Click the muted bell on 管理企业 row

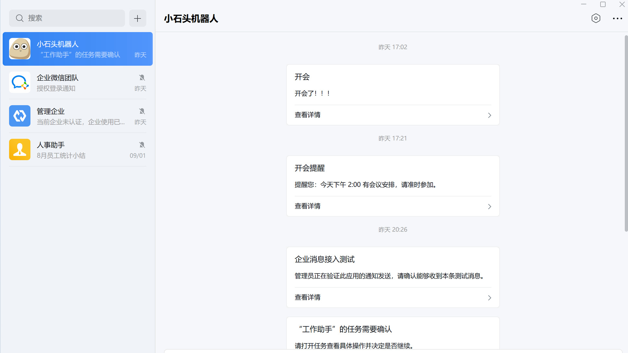point(142,111)
